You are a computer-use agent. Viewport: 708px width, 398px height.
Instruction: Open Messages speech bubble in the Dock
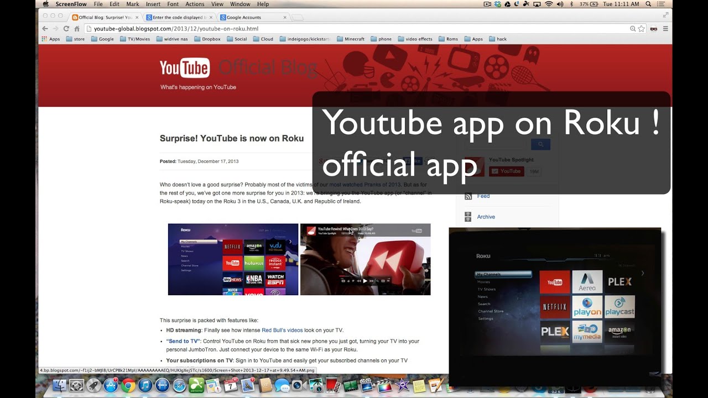[282, 385]
